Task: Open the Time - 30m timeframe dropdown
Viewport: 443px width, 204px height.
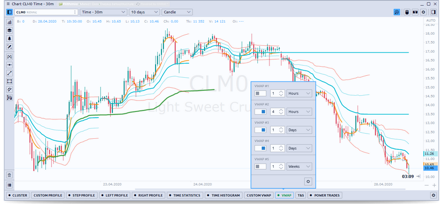Action: pos(103,12)
